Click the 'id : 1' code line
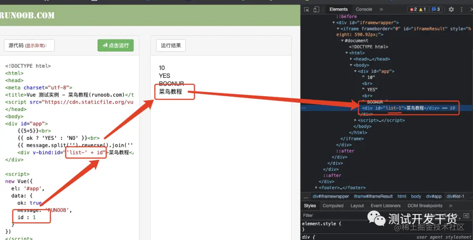 pyautogui.click(x=27, y=217)
